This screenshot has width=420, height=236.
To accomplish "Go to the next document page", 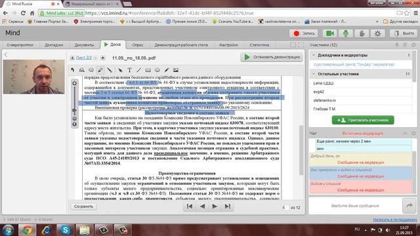I will pyautogui.click(x=215, y=206).
